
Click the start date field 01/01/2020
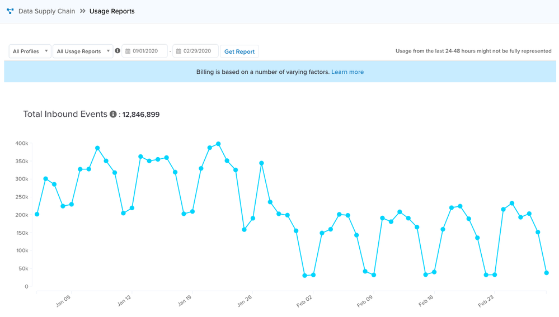(x=148, y=51)
